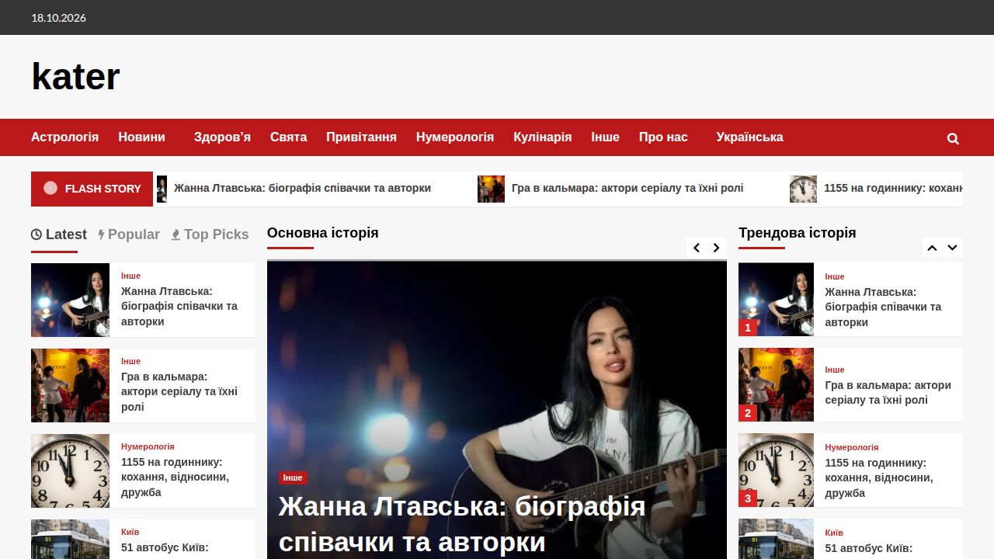The image size is (994, 559).
Task: Open the Новини menu item
Action: click(x=141, y=137)
